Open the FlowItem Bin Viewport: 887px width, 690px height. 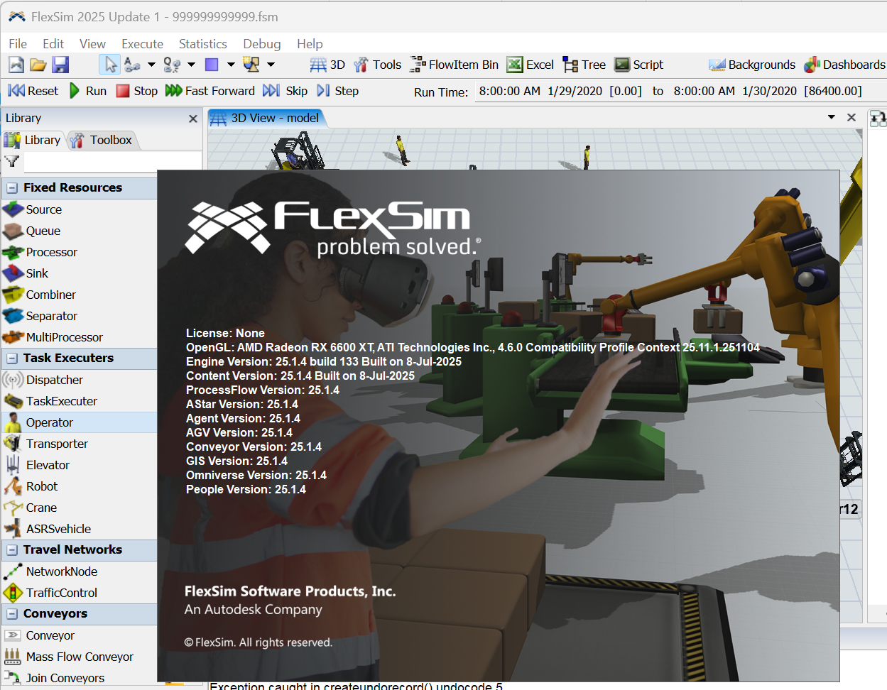(455, 65)
